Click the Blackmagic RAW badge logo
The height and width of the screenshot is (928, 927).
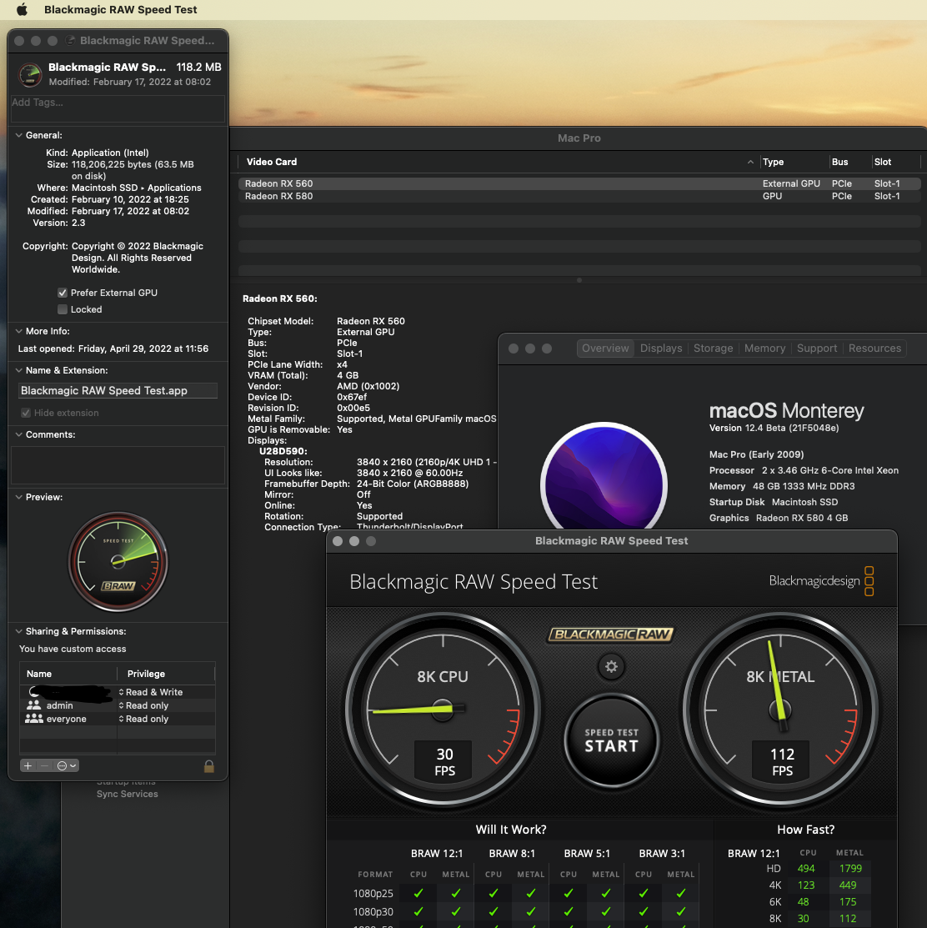click(x=611, y=635)
